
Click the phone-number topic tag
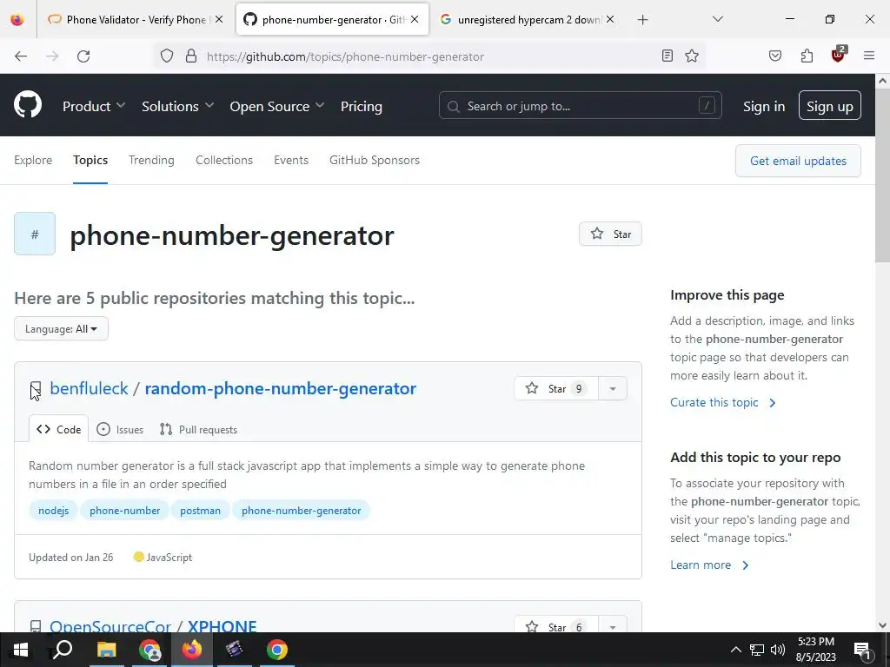click(x=125, y=511)
